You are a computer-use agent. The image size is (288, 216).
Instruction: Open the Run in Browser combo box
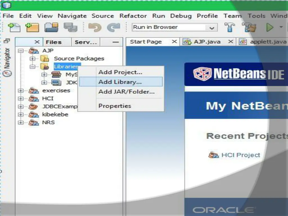[x=175, y=27]
